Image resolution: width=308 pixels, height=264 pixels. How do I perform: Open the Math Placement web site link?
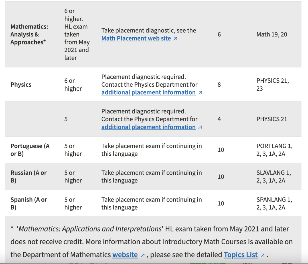136,38
